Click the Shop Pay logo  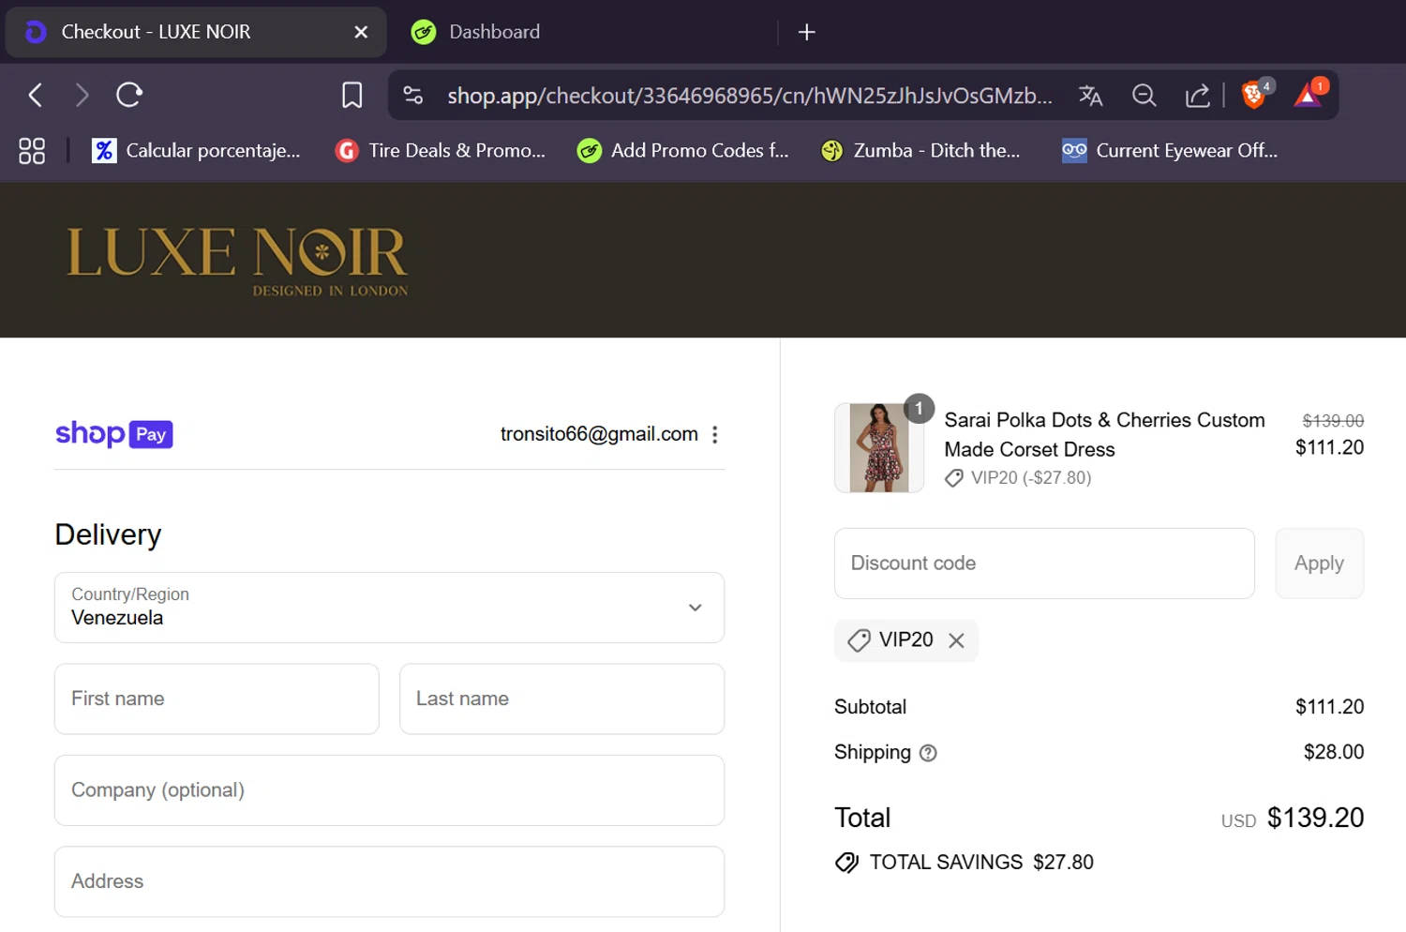(x=114, y=434)
